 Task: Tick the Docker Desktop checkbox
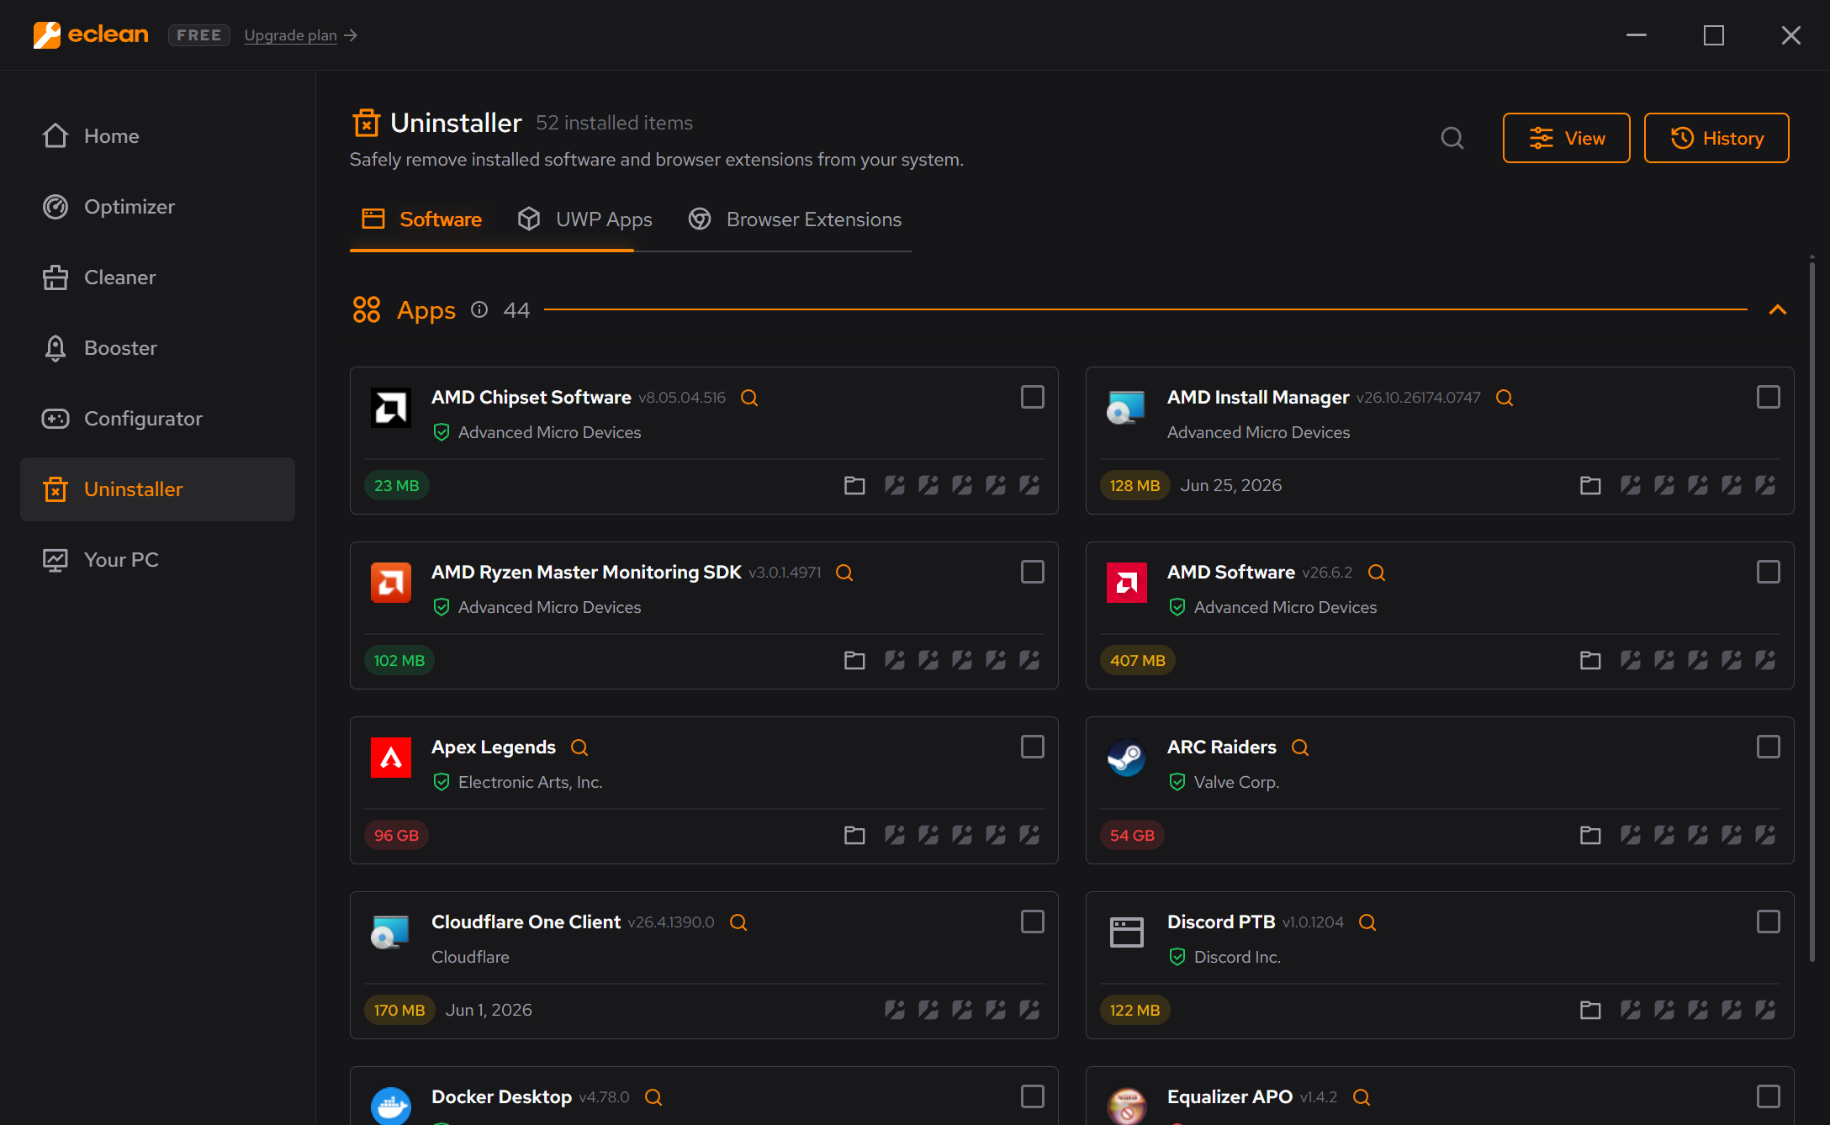tap(1033, 1096)
